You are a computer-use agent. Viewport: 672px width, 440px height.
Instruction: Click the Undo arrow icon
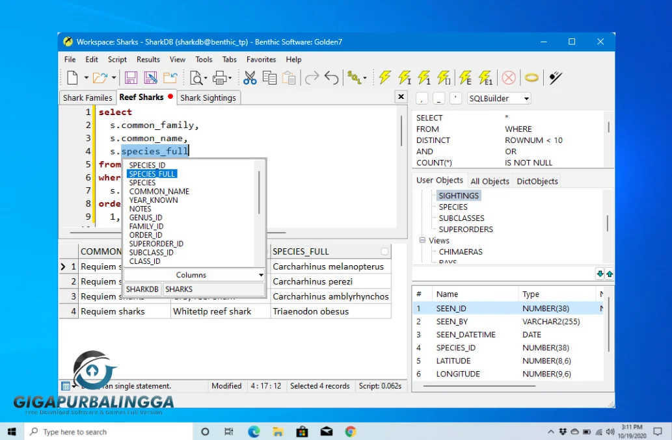[332, 78]
